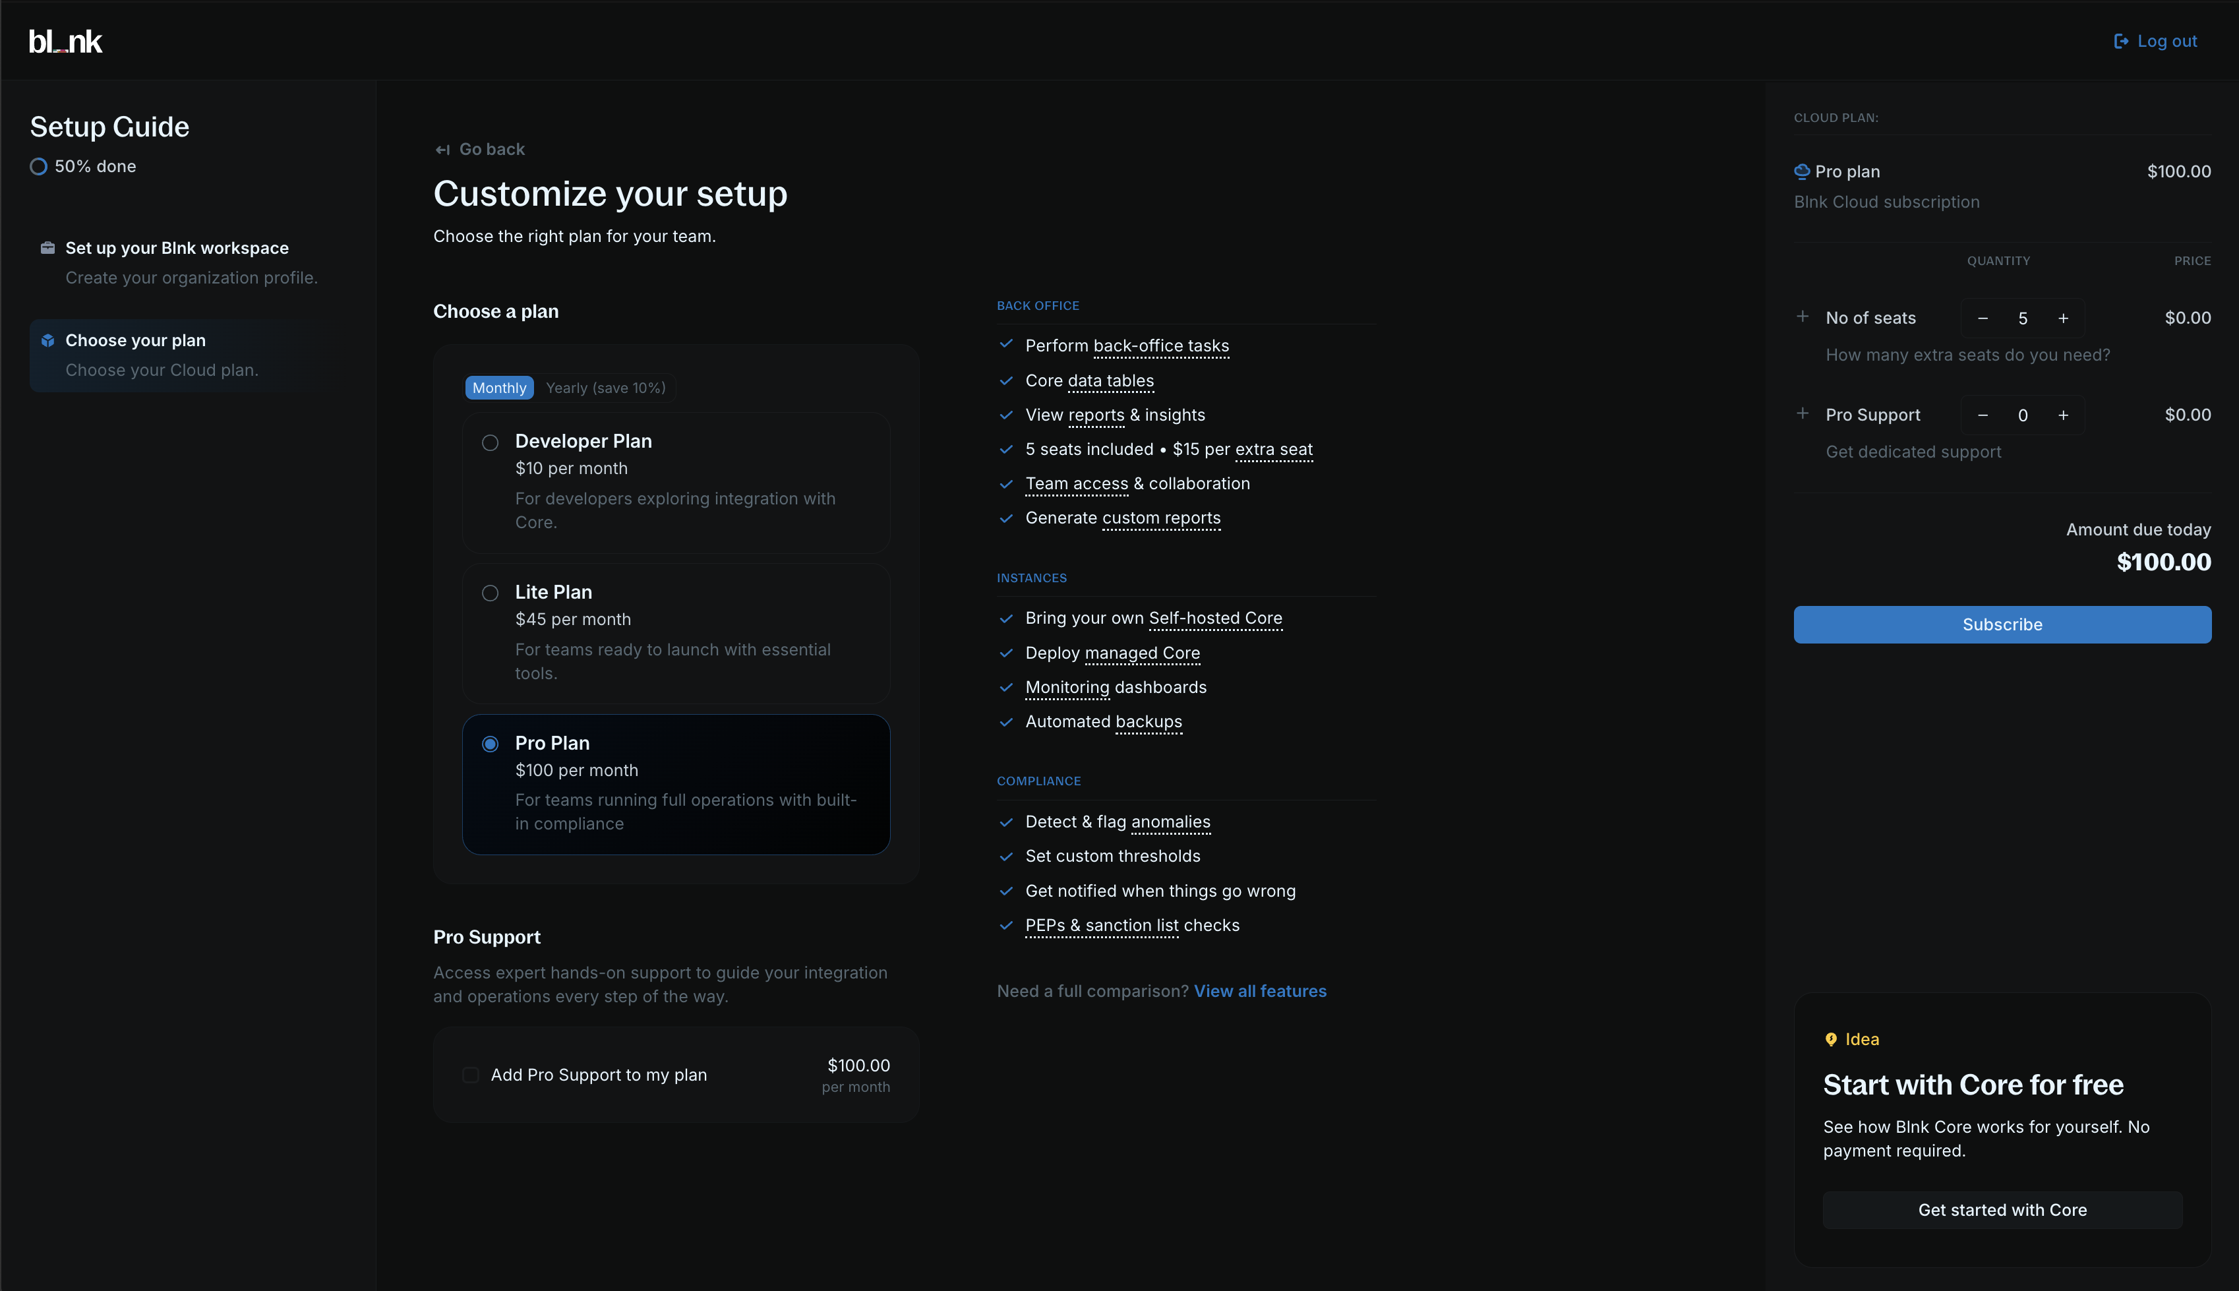
Task: Select the Lite Plan radio button
Action: click(490, 593)
